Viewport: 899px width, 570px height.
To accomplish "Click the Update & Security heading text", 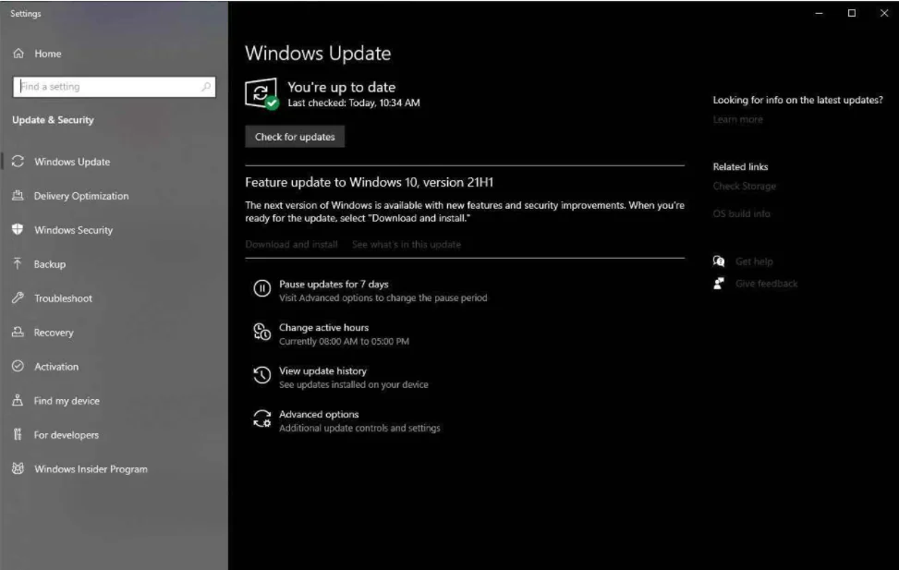I will click(53, 120).
